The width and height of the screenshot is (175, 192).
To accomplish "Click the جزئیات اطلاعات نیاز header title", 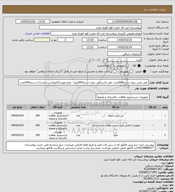I will [155, 10].
